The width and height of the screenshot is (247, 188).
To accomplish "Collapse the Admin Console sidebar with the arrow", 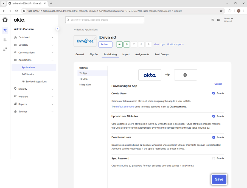I will [58, 29].
